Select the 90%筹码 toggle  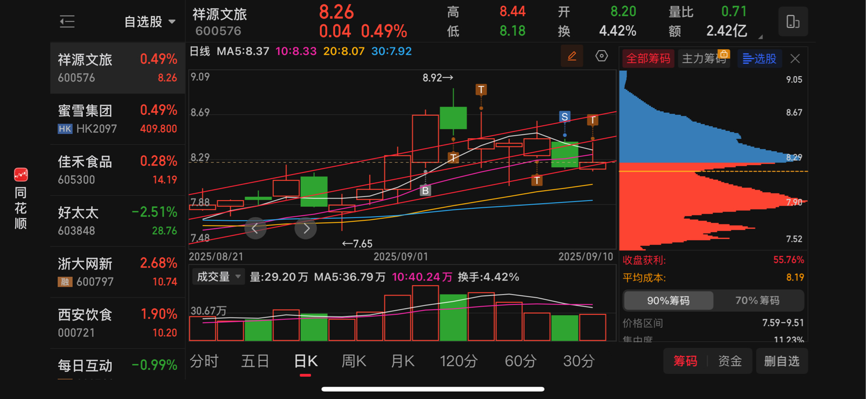pyautogui.click(x=668, y=301)
